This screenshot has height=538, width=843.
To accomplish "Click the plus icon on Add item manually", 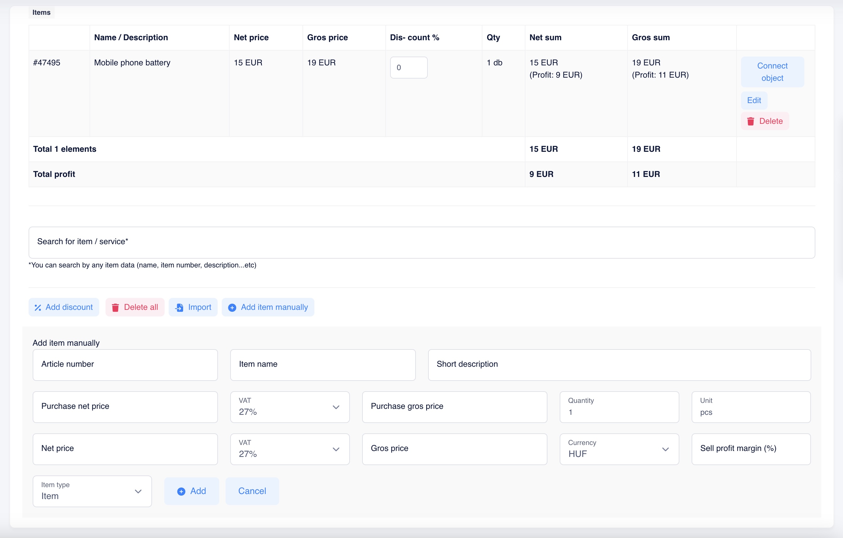I will point(232,308).
